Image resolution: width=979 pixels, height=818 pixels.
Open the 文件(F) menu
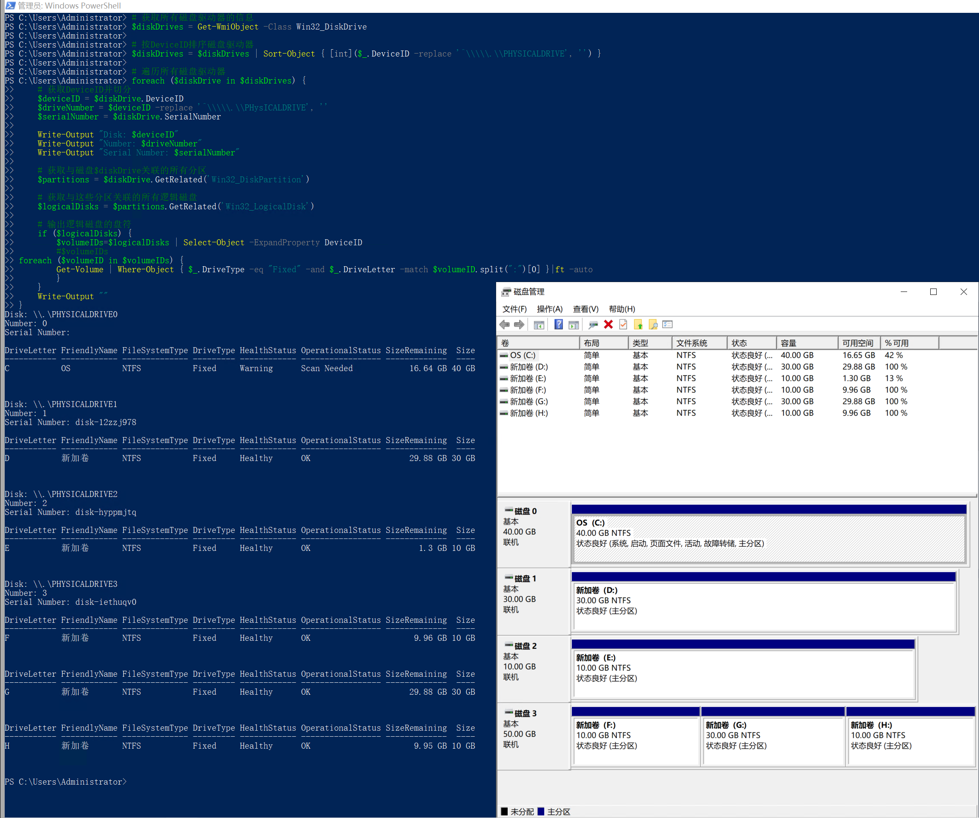pyautogui.click(x=514, y=309)
